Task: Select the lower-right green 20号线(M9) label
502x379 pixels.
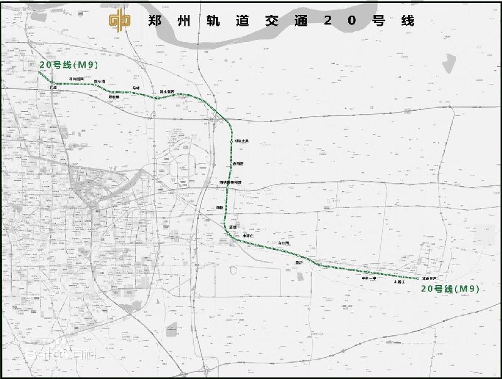Action: pyautogui.click(x=450, y=289)
